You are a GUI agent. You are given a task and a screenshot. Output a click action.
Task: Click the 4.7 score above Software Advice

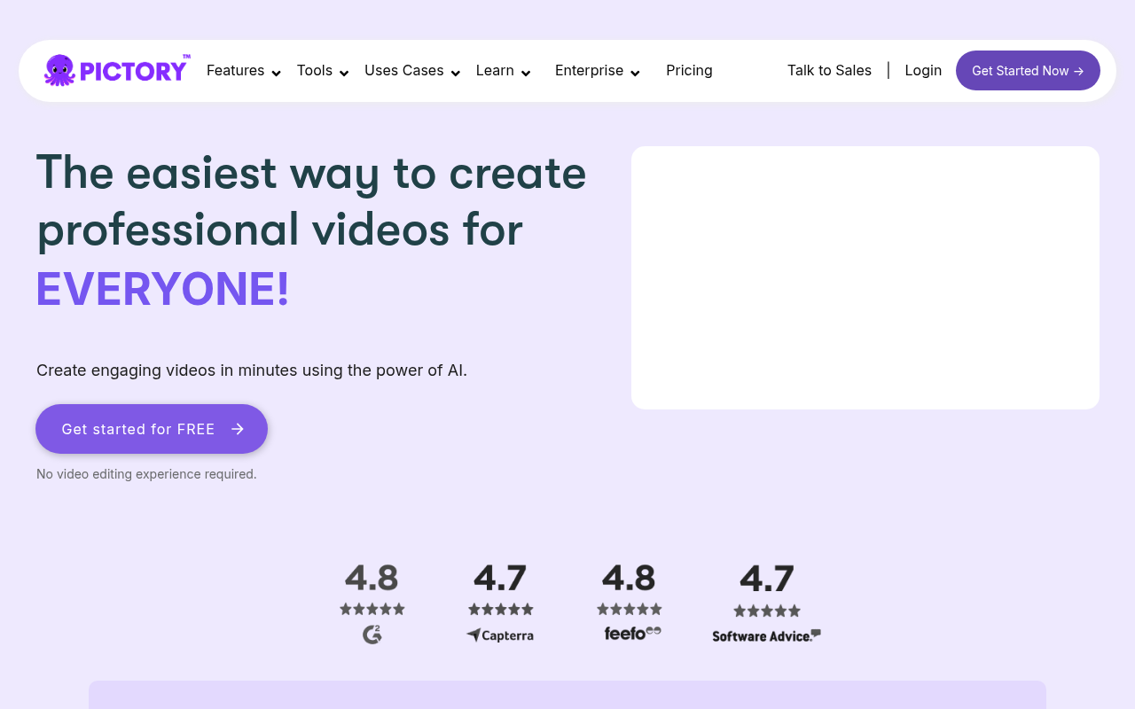click(x=766, y=578)
